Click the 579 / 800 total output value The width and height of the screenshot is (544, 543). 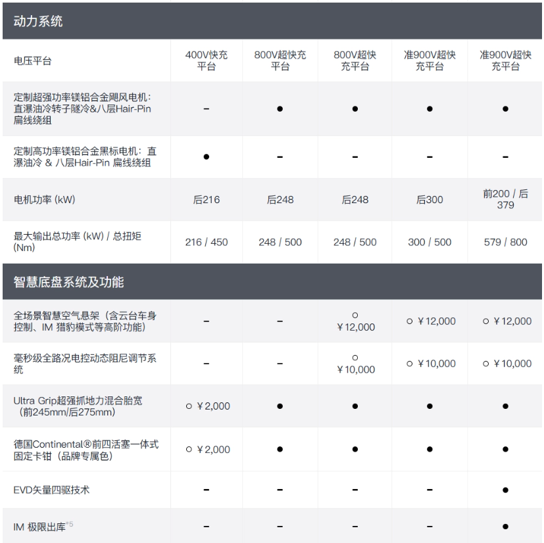(505, 243)
